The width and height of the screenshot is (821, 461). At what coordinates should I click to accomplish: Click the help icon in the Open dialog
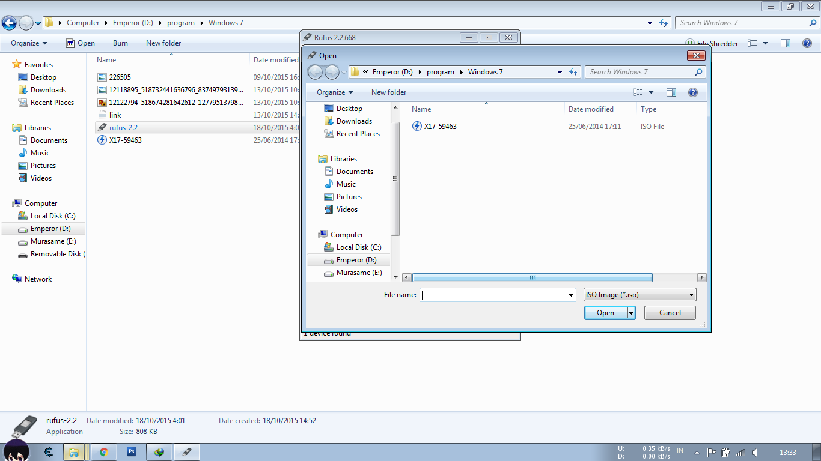point(692,92)
